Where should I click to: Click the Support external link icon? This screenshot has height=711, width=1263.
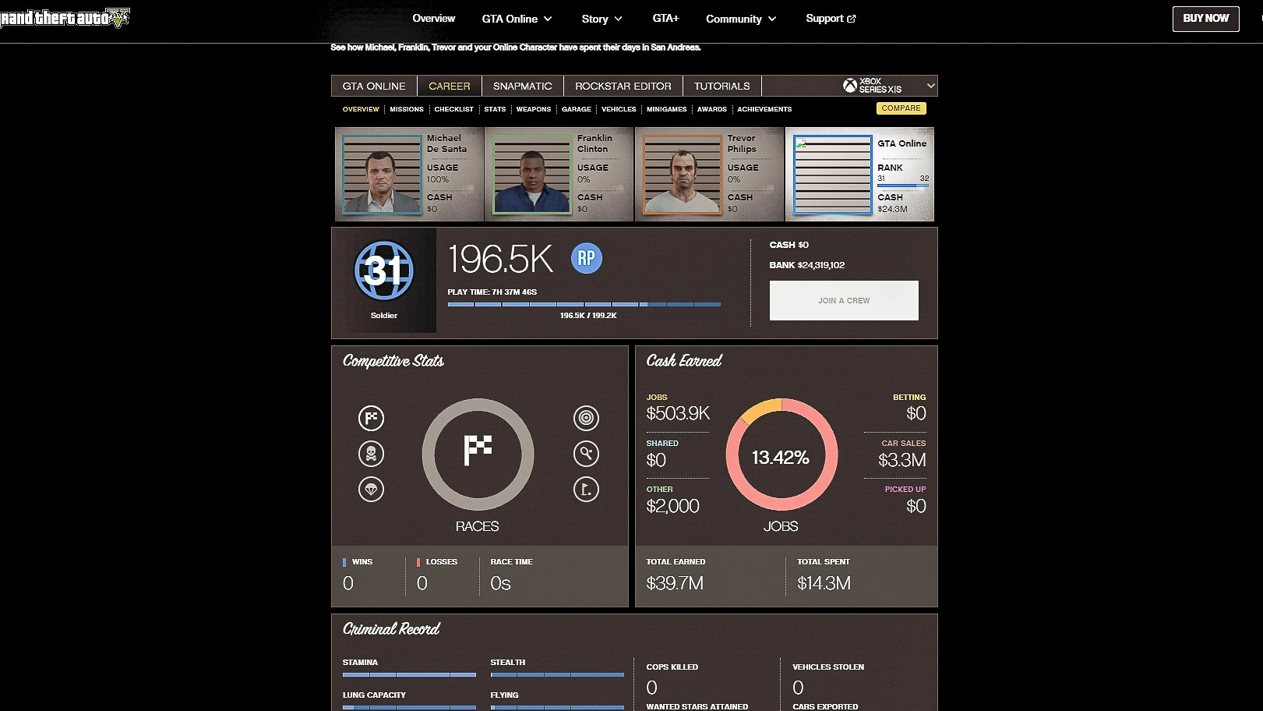852,19
